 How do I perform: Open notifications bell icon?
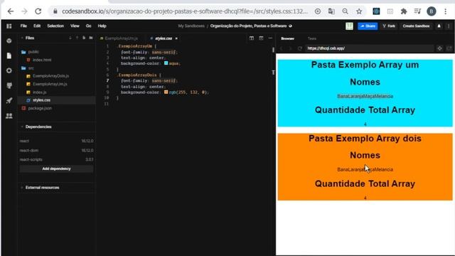pos(439,26)
